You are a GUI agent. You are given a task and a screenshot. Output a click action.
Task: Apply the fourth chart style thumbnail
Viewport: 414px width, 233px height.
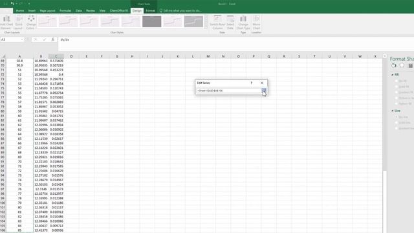[x=110, y=21]
